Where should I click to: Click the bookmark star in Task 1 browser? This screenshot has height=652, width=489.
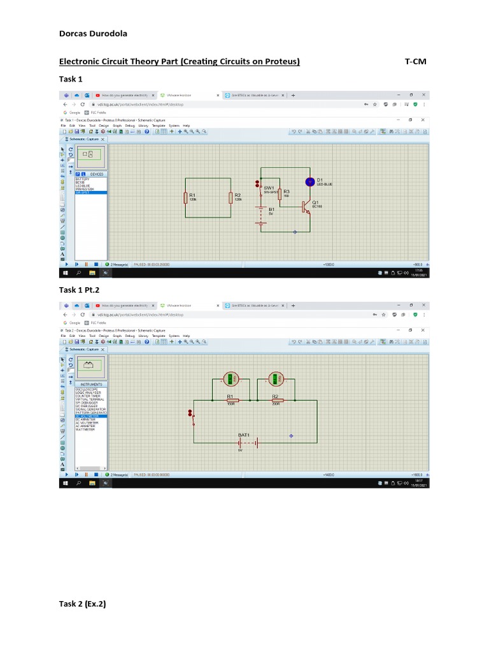(374, 104)
